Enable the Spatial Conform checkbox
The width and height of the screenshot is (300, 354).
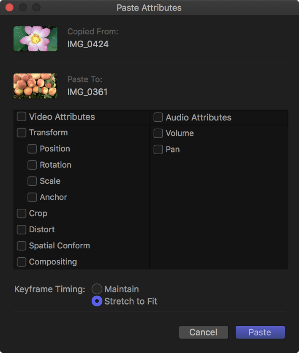pos(21,245)
